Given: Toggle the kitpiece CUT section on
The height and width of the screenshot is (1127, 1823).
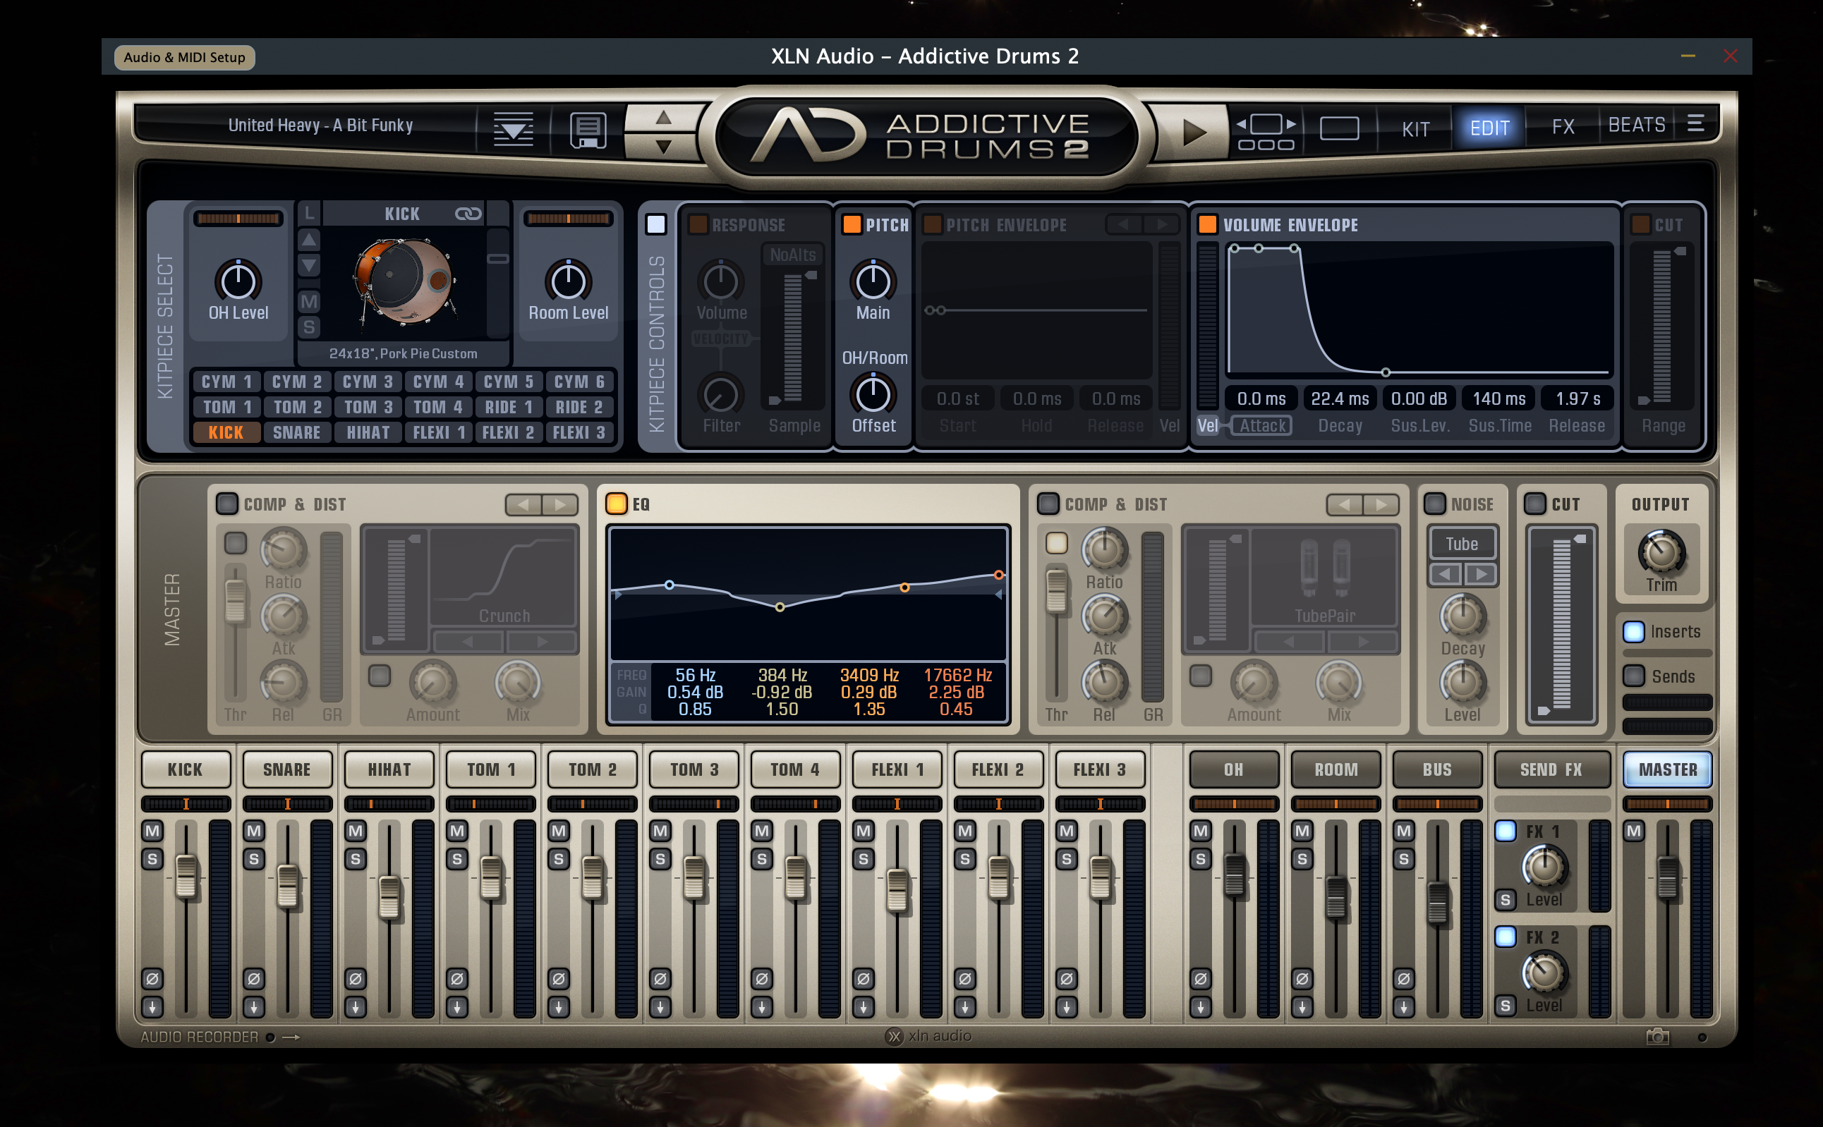Looking at the screenshot, I should 1640,224.
